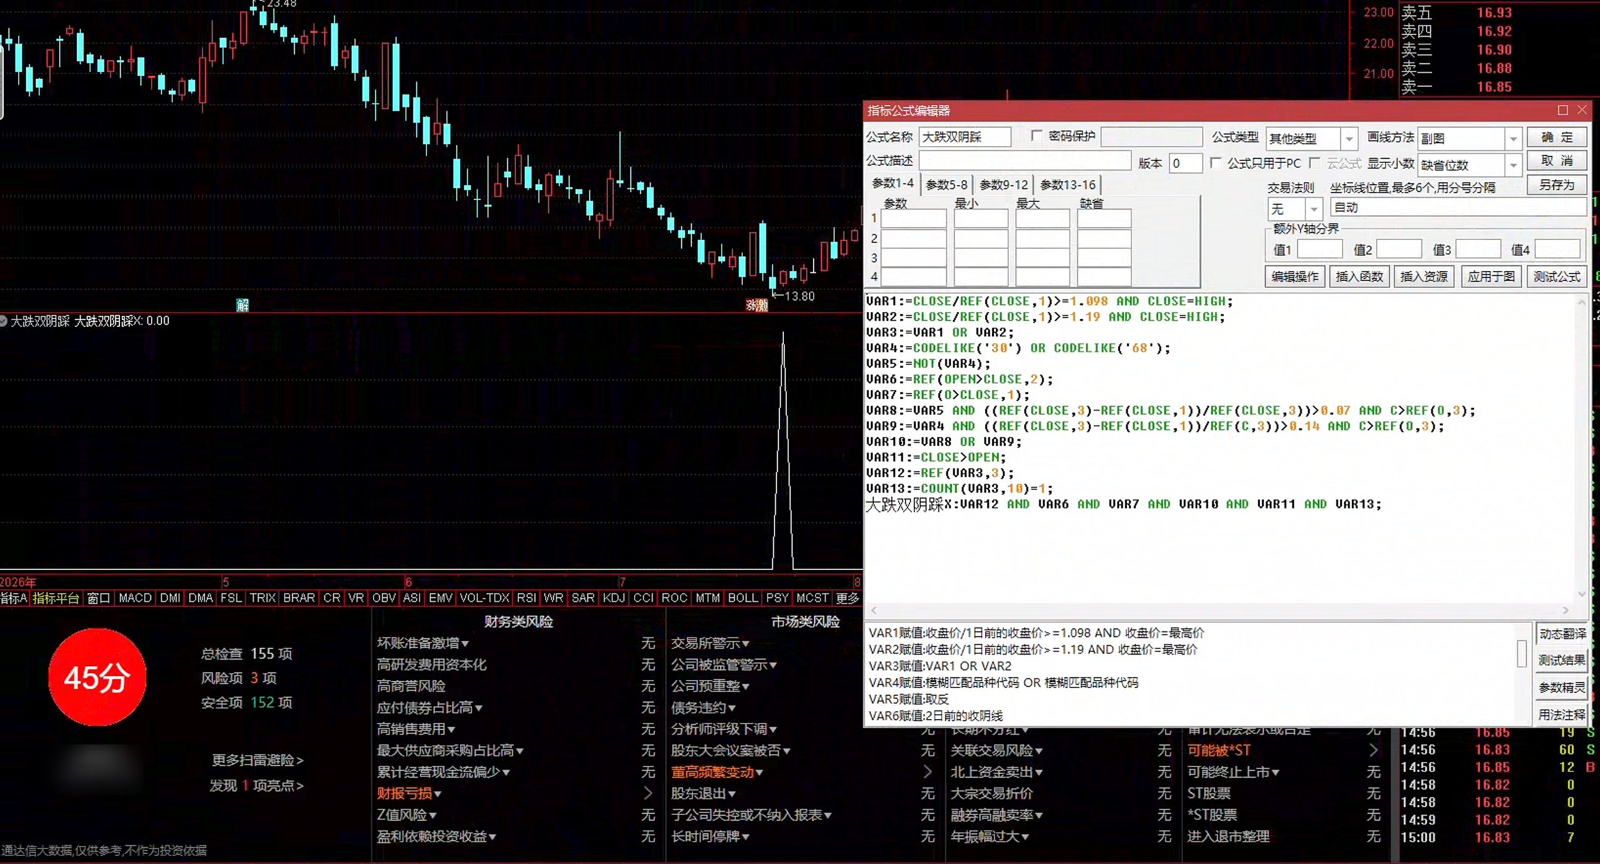Open the 画线方法 dropdown
This screenshot has width=1600, height=864.
click(1514, 139)
